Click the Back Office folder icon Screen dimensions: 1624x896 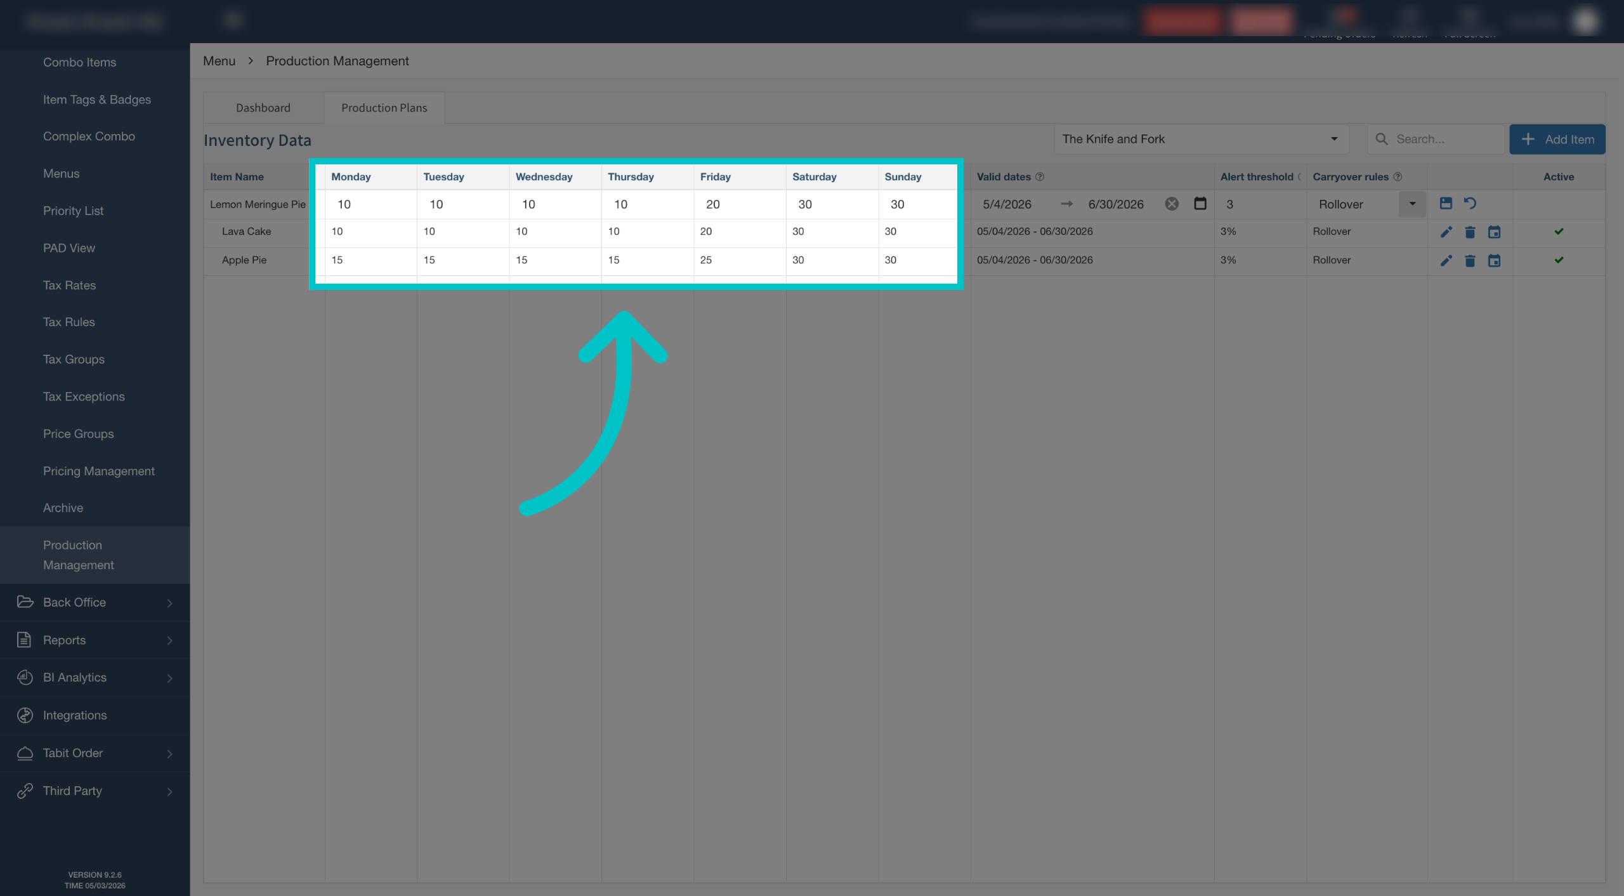pyautogui.click(x=25, y=602)
